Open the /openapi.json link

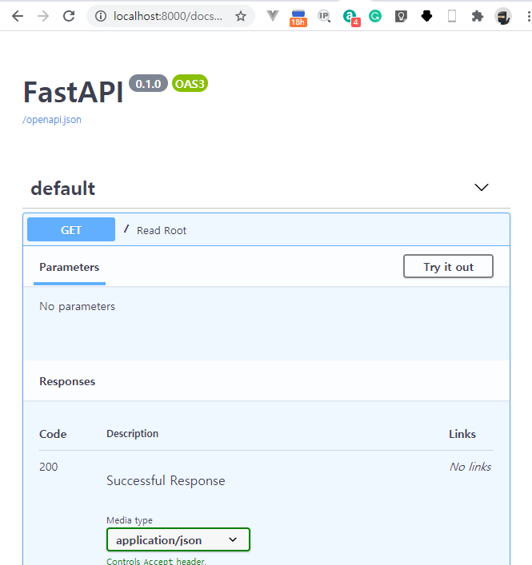pos(52,120)
